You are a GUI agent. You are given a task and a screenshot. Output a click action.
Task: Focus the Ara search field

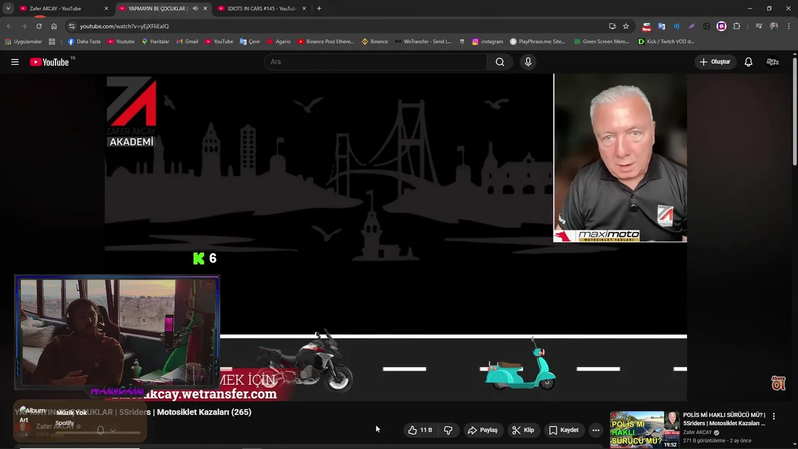376,62
